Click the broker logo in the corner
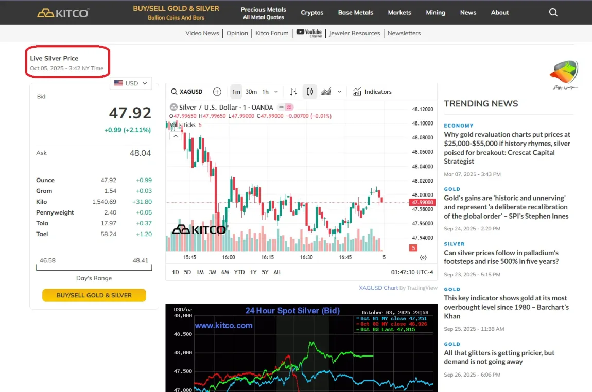592x392 pixels. point(564,74)
